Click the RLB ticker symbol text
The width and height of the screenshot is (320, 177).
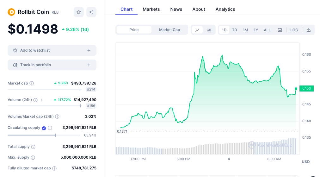click(x=55, y=12)
